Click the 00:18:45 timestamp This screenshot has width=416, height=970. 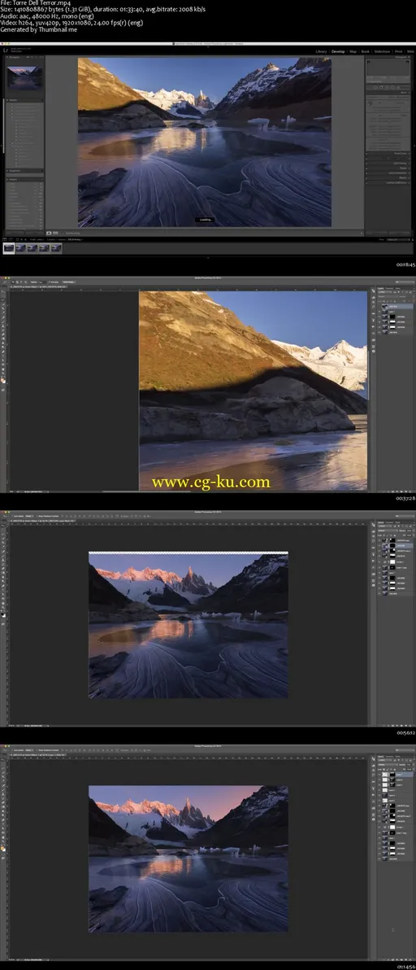(405, 264)
